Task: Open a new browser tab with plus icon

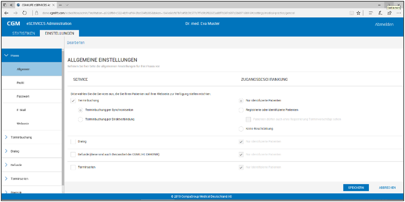Action: (60, 5)
